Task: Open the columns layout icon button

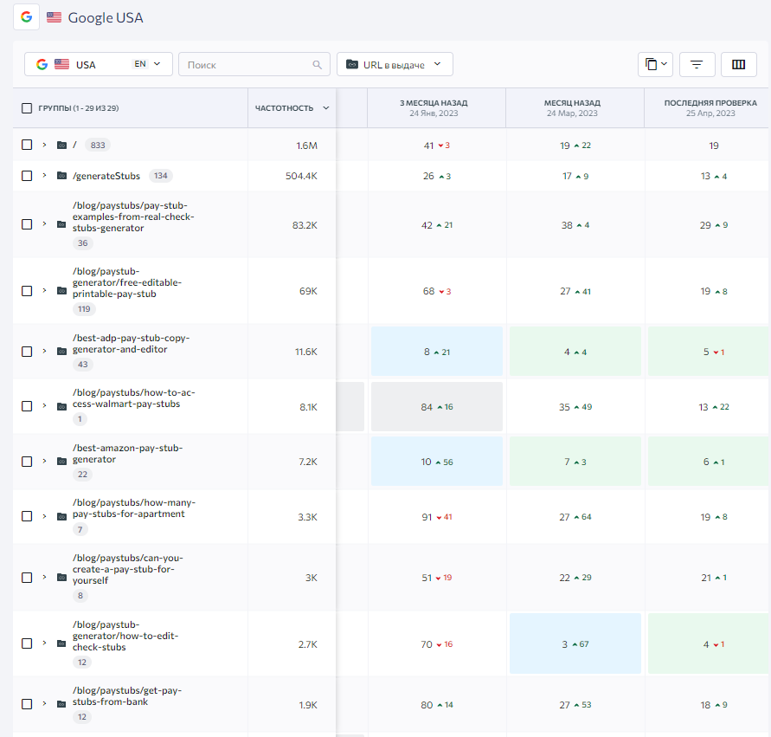Action: [x=738, y=64]
